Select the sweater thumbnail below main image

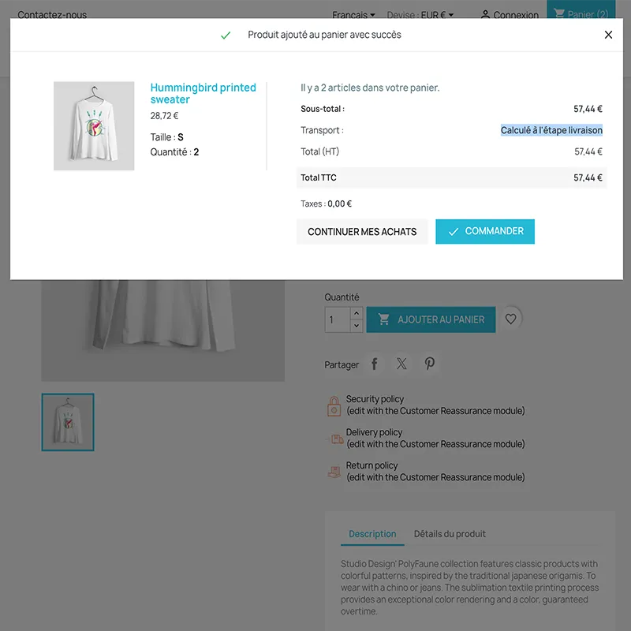click(x=68, y=422)
